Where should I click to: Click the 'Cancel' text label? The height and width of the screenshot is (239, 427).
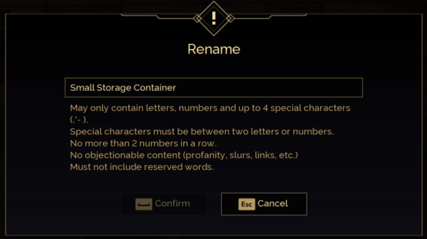point(273,203)
